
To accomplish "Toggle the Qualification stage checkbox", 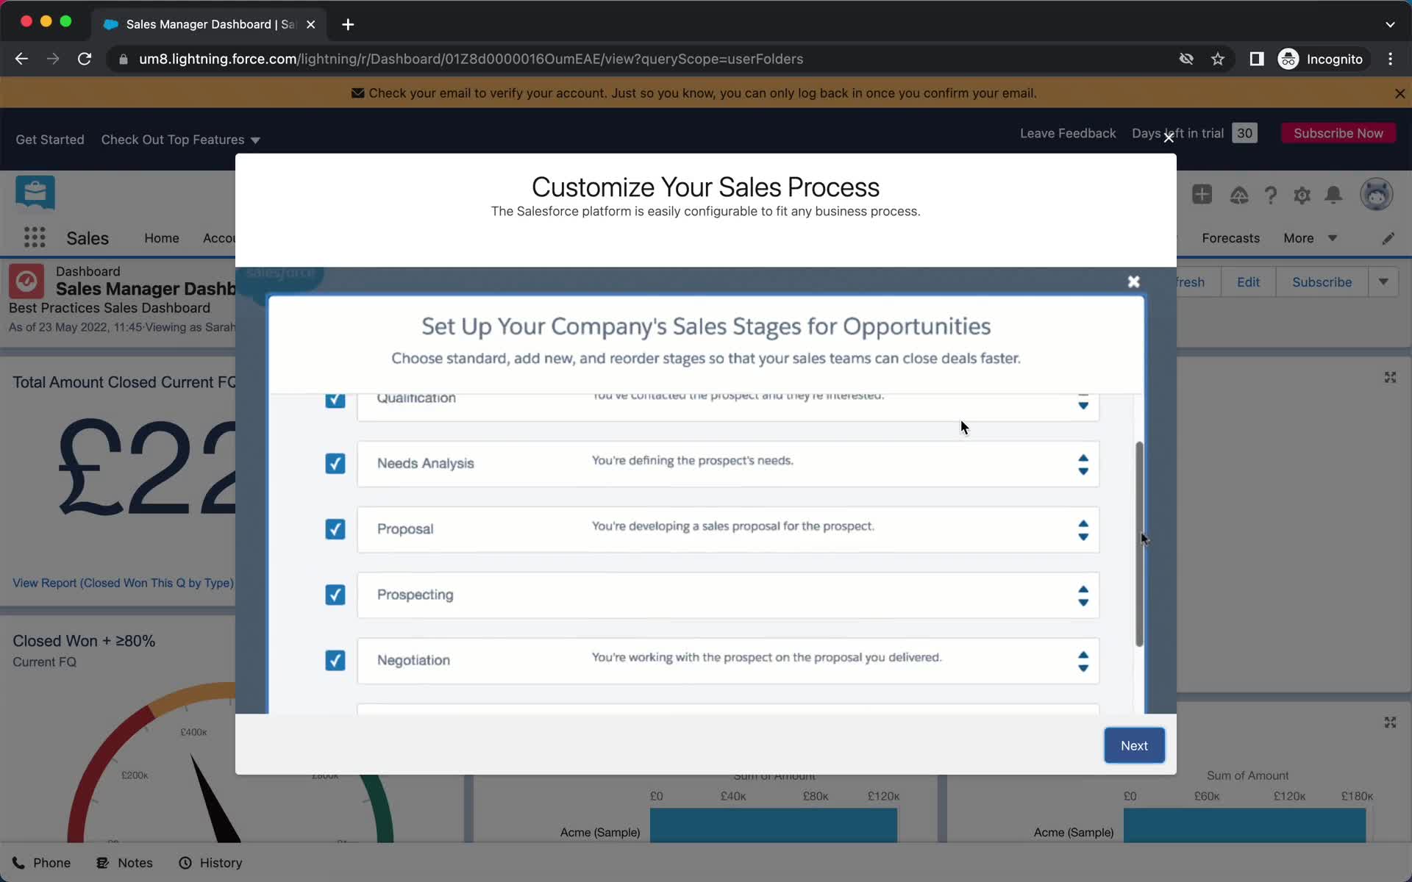I will pyautogui.click(x=335, y=399).
